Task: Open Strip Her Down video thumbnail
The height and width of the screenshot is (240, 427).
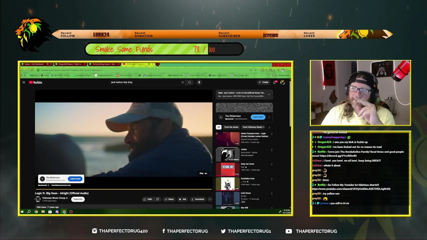Action: point(228,169)
